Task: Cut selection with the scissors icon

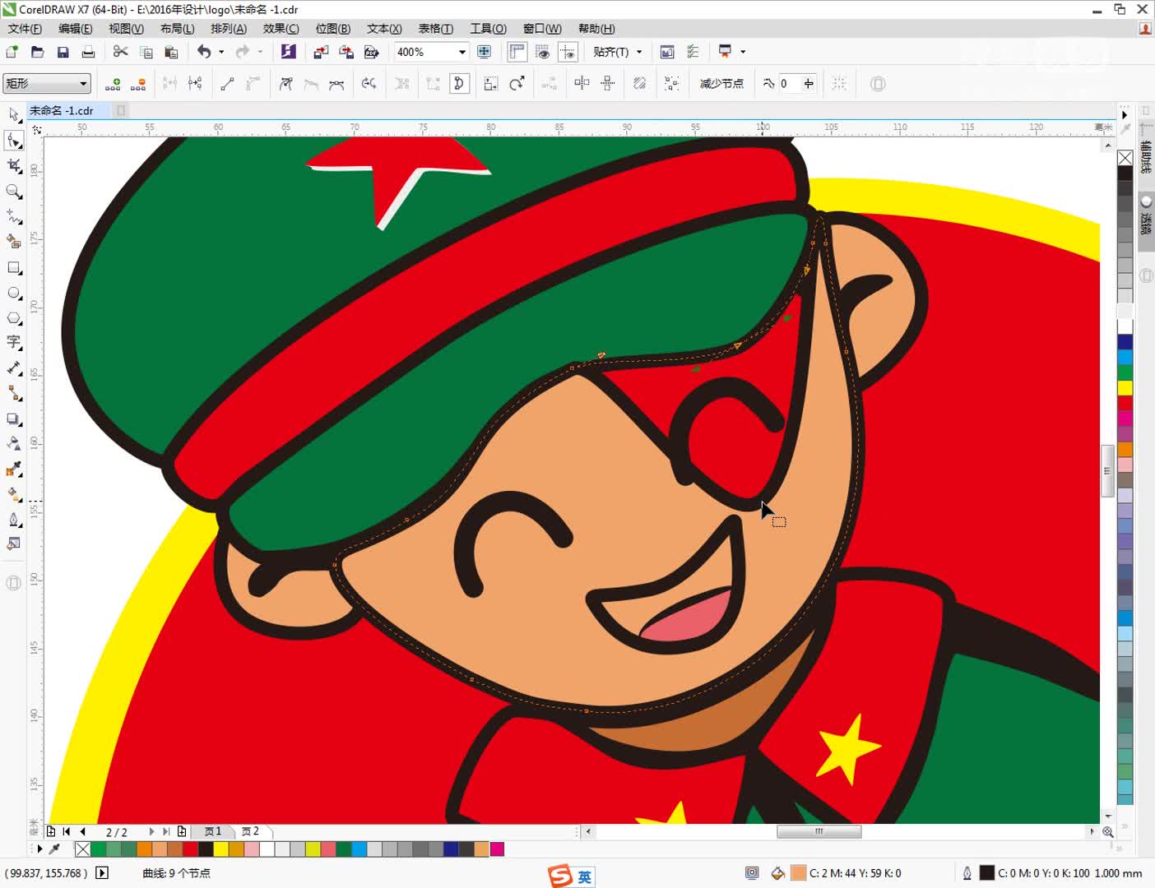Action: pos(121,52)
